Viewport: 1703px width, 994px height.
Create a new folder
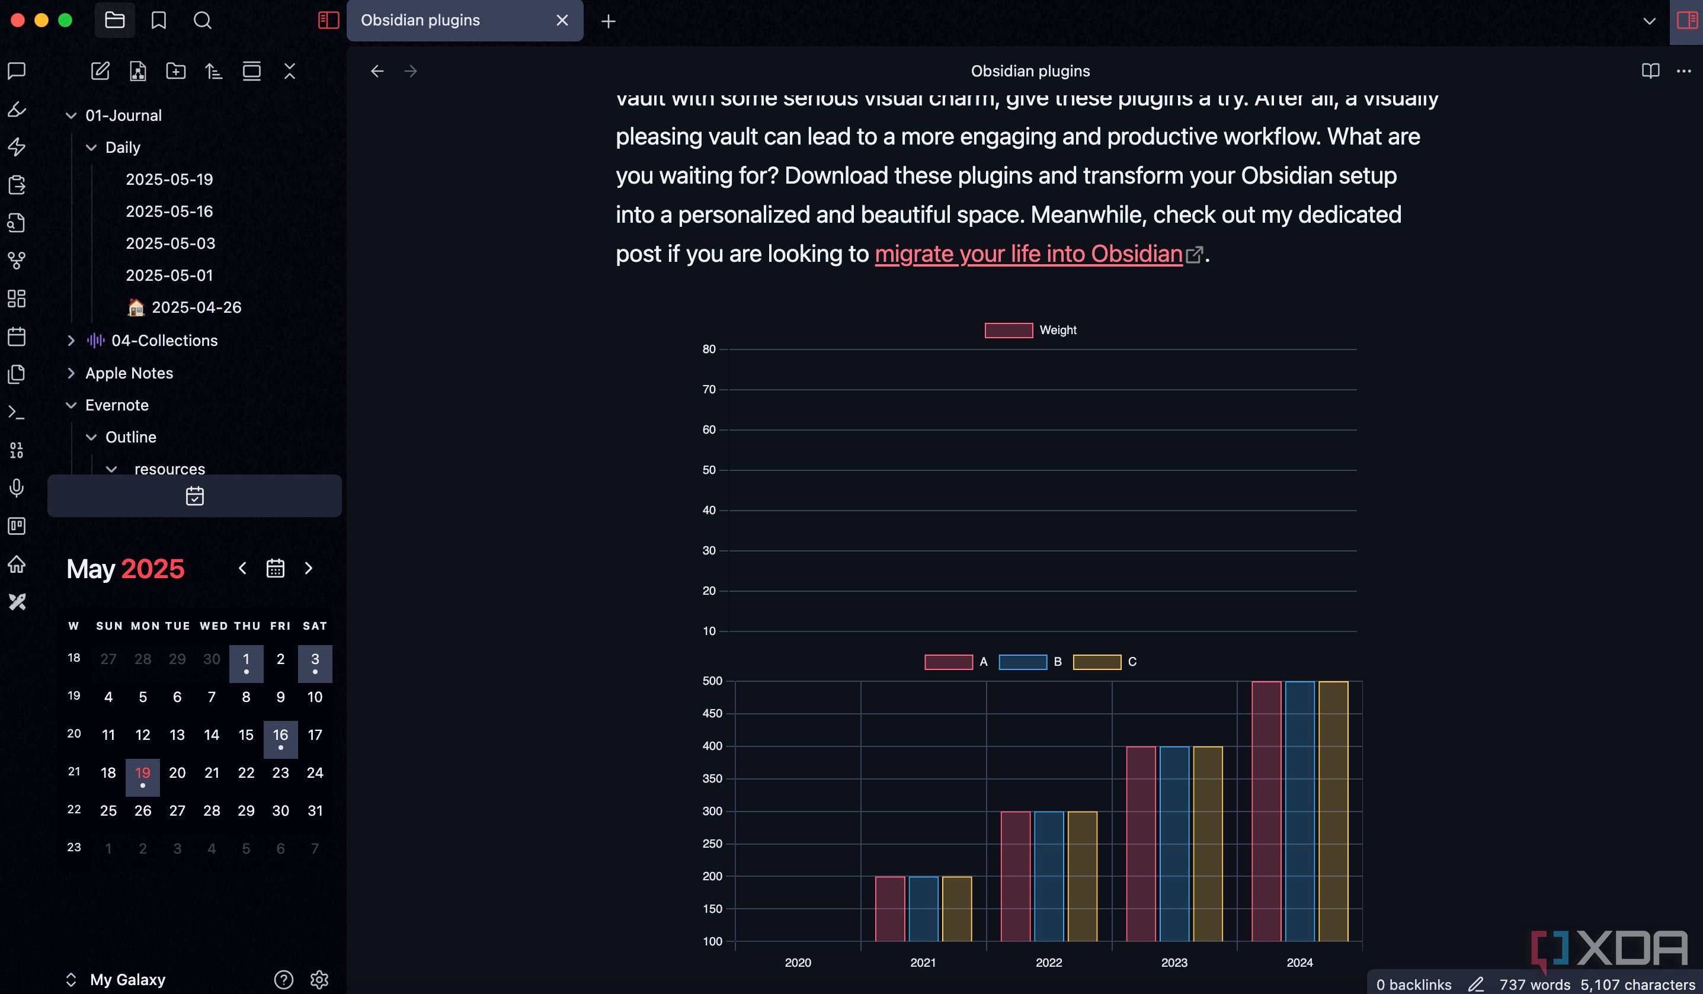click(176, 70)
